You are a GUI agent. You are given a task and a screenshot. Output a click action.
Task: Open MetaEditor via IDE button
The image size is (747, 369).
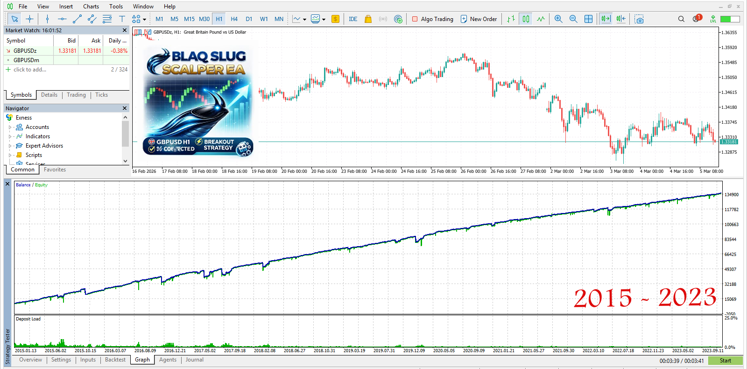click(353, 19)
